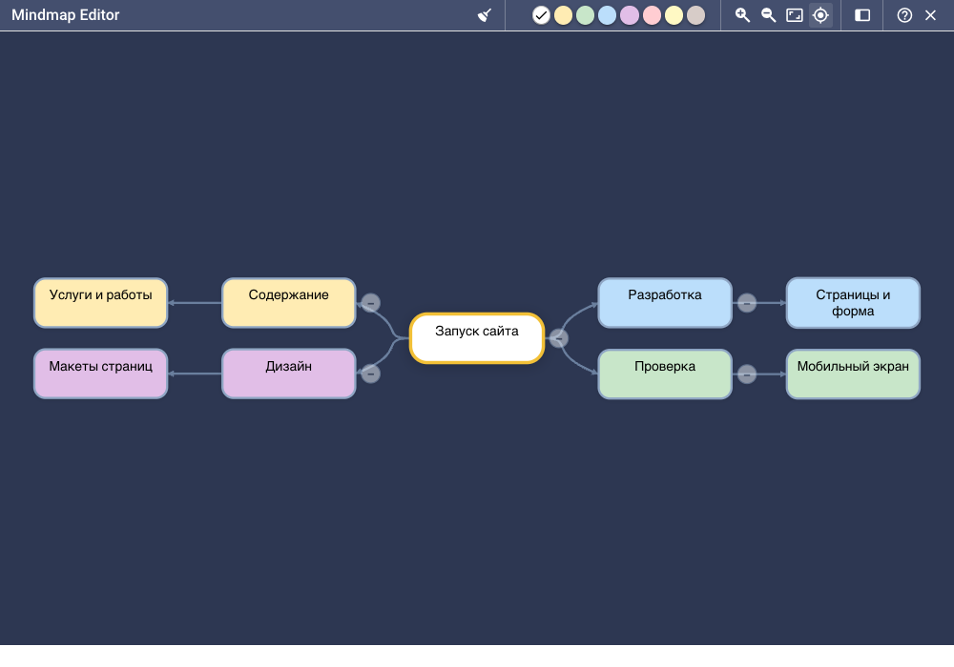This screenshot has width=954, height=667.
Task: Apply the green color swatch
Action: (x=586, y=15)
